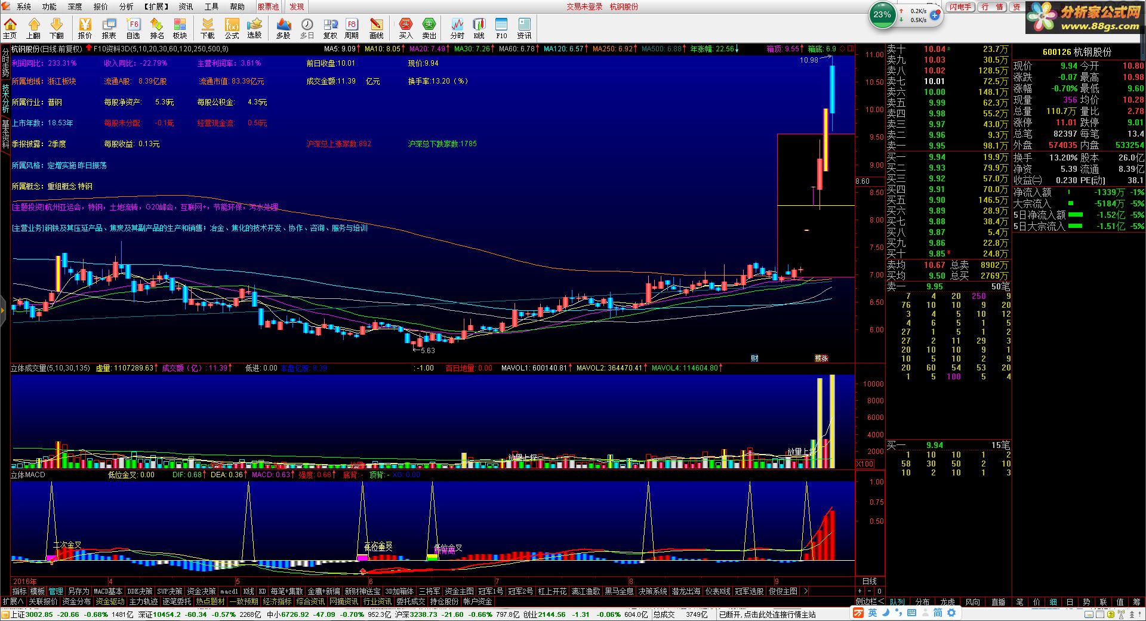Open the 系统 menu
This screenshot has height=621, width=1146.
coord(24,7)
